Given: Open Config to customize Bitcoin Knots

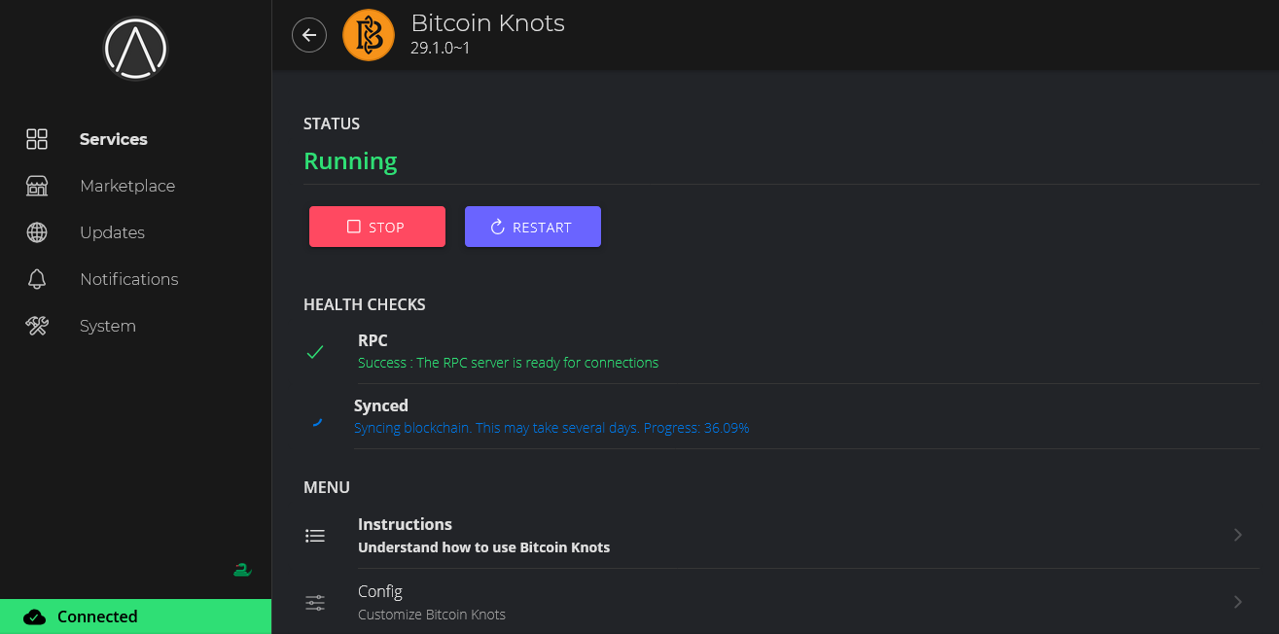Looking at the screenshot, I should [x=431, y=602].
